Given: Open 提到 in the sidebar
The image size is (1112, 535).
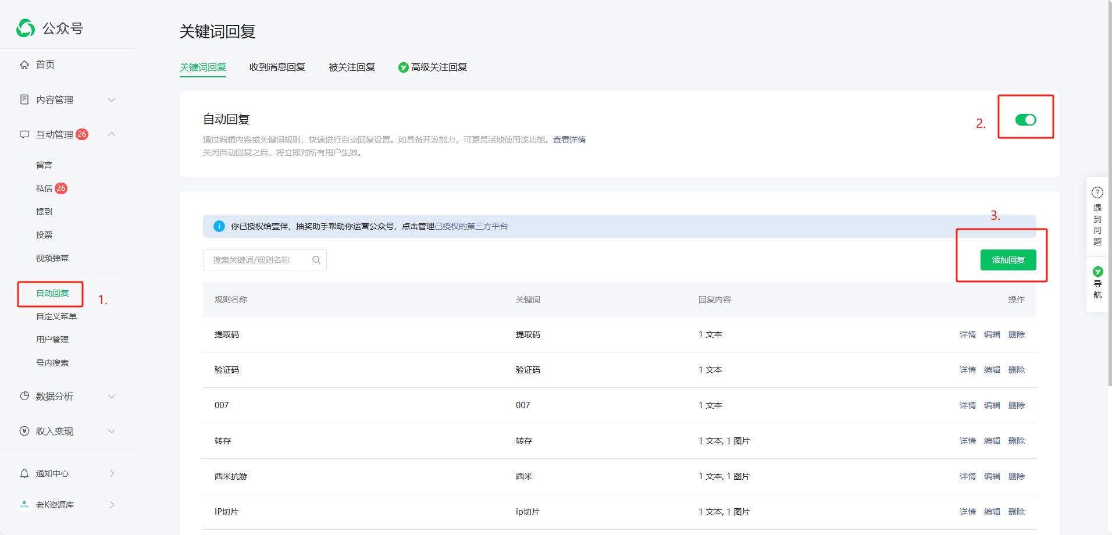Looking at the screenshot, I should point(44,212).
